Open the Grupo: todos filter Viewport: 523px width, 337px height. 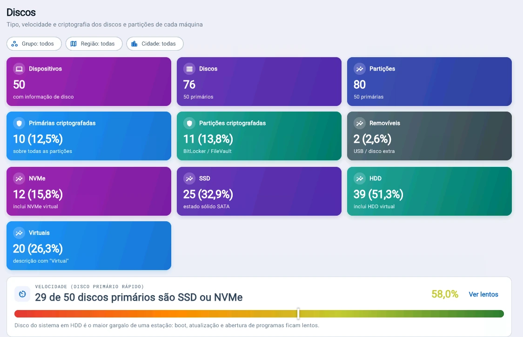coord(34,44)
